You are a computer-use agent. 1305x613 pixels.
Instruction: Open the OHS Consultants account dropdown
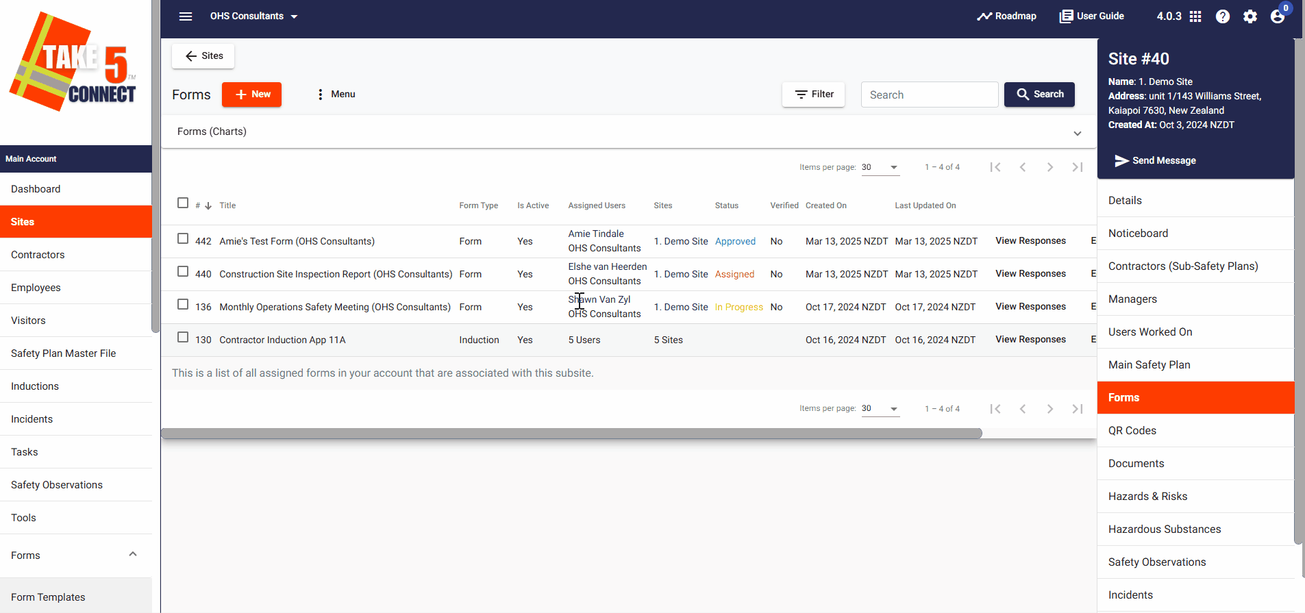(x=253, y=16)
